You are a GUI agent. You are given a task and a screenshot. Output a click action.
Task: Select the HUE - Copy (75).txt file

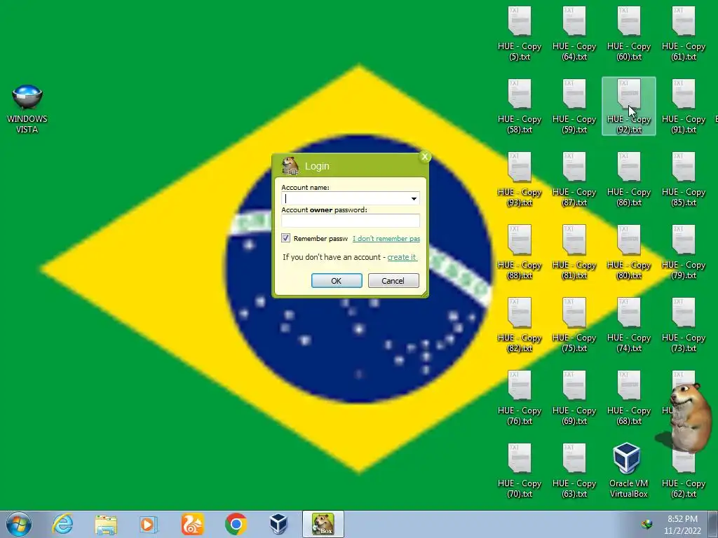[x=574, y=325]
